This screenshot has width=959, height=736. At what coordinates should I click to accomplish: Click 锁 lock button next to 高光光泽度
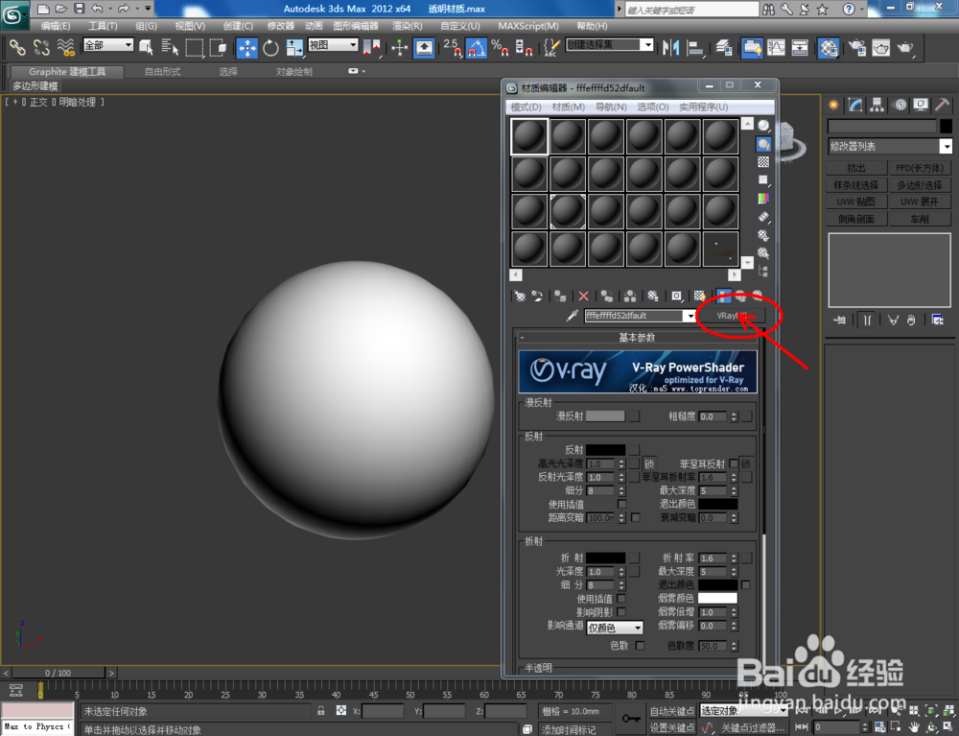649,463
